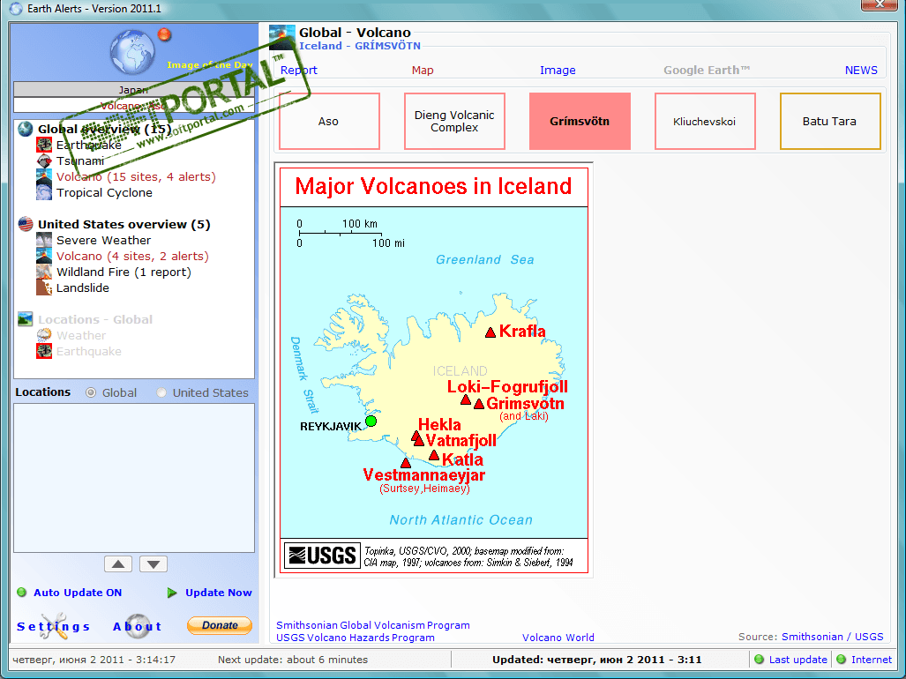Screen dimensions: 906x679
Task: Open USGS Volcano Hazards Program link
Action: [x=356, y=638]
